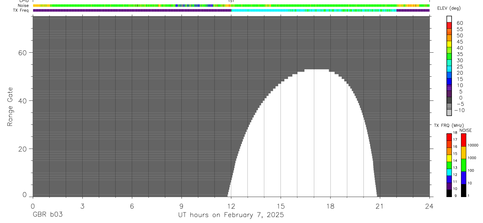The width and height of the screenshot is (483, 223).
Task: Click the yellow swatch between TX FRQ 14 and 15
Action: click(449, 158)
